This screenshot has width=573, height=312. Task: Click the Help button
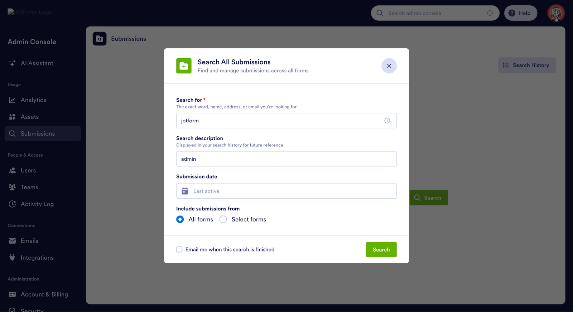(520, 13)
